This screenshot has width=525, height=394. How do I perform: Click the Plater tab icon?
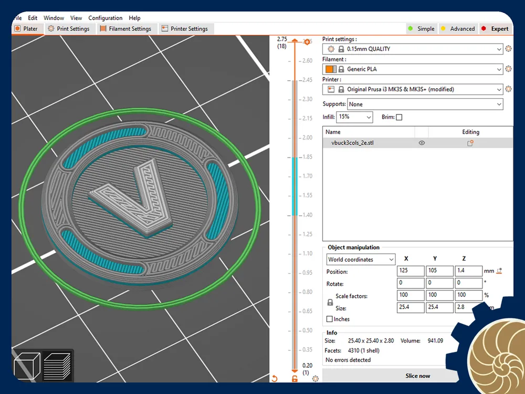[x=18, y=29]
